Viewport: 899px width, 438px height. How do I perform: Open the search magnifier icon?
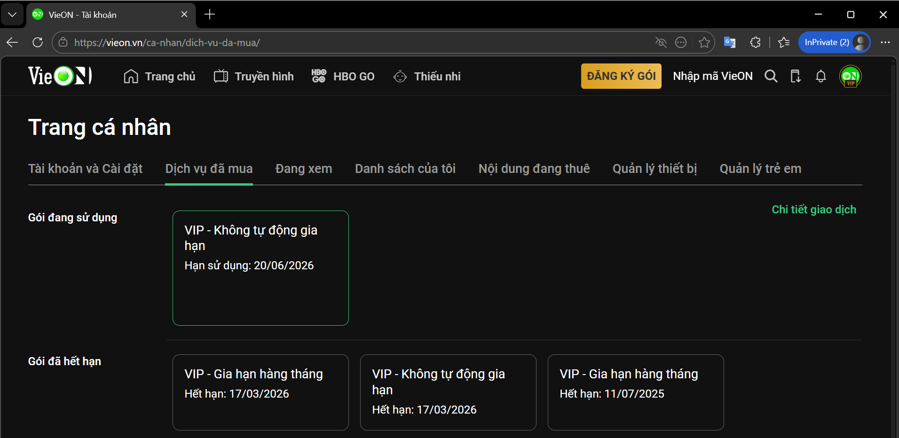(x=771, y=76)
